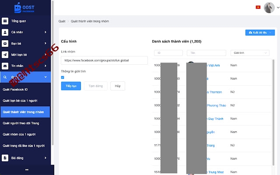Collapse the Quét submenu chevron
Image resolution: width=280 pixels, height=175 pixels.
[x=45, y=77]
